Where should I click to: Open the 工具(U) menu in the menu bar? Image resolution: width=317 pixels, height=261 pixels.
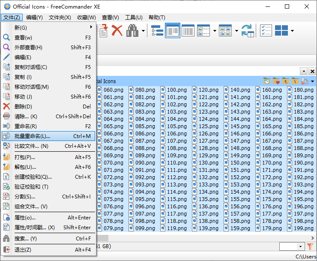(134, 18)
